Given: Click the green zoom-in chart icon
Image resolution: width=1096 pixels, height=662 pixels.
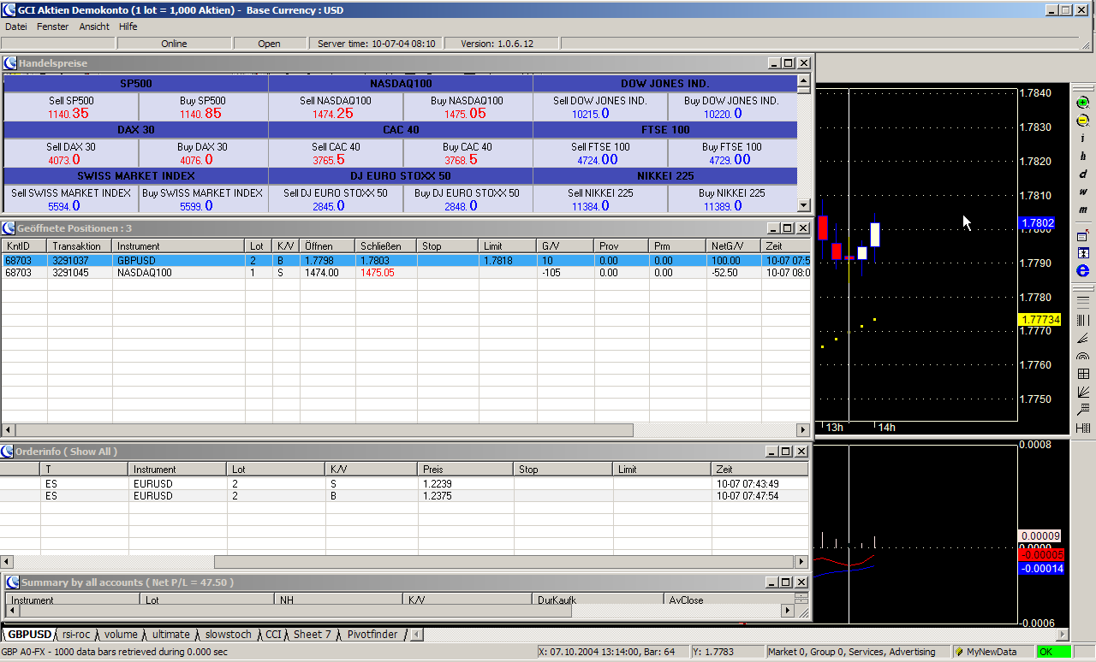Looking at the screenshot, I should (1082, 103).
